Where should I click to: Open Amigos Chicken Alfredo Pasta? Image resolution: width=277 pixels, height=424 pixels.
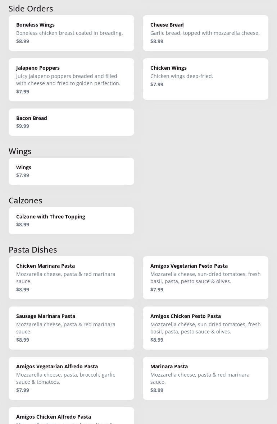tap(71, 417)
